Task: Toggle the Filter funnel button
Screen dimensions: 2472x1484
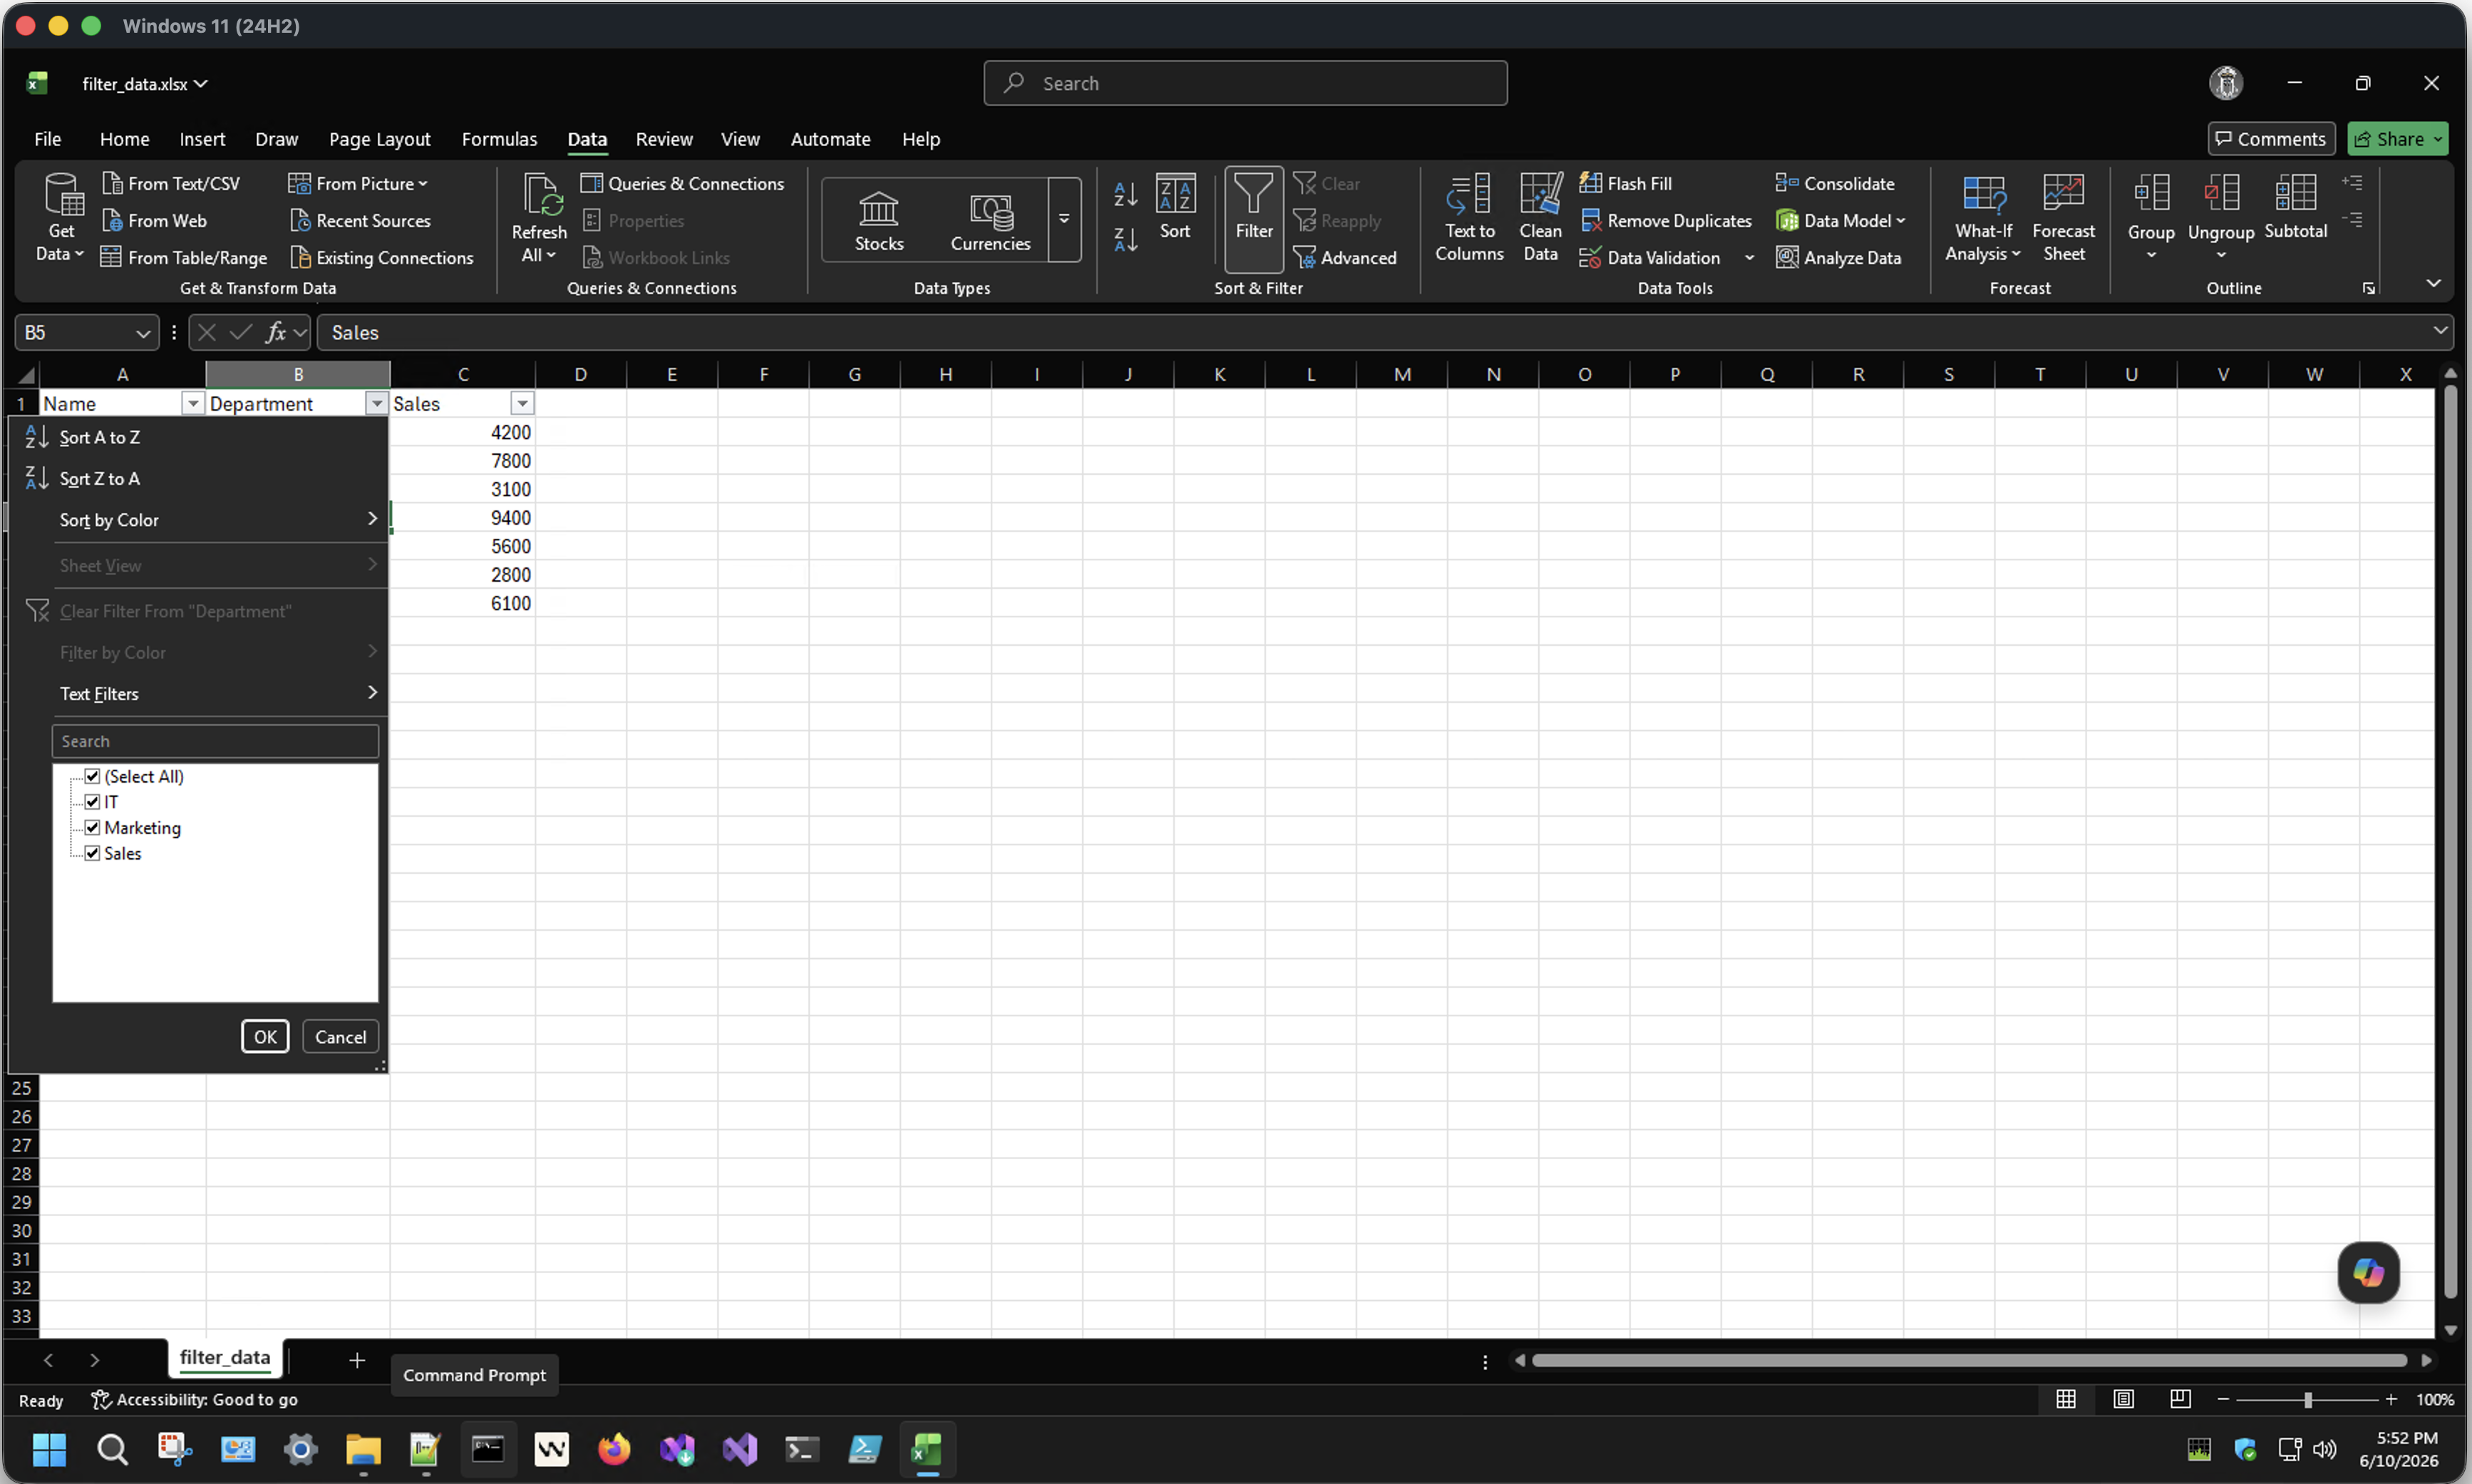Action: tap(1254, 219)
